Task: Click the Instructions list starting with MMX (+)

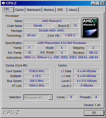Action: (x=62, y=57)
